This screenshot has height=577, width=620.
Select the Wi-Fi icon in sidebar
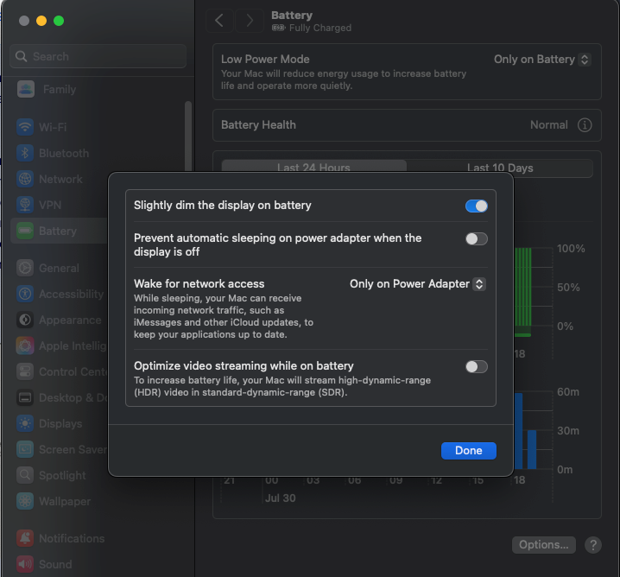tap(25, 127)
